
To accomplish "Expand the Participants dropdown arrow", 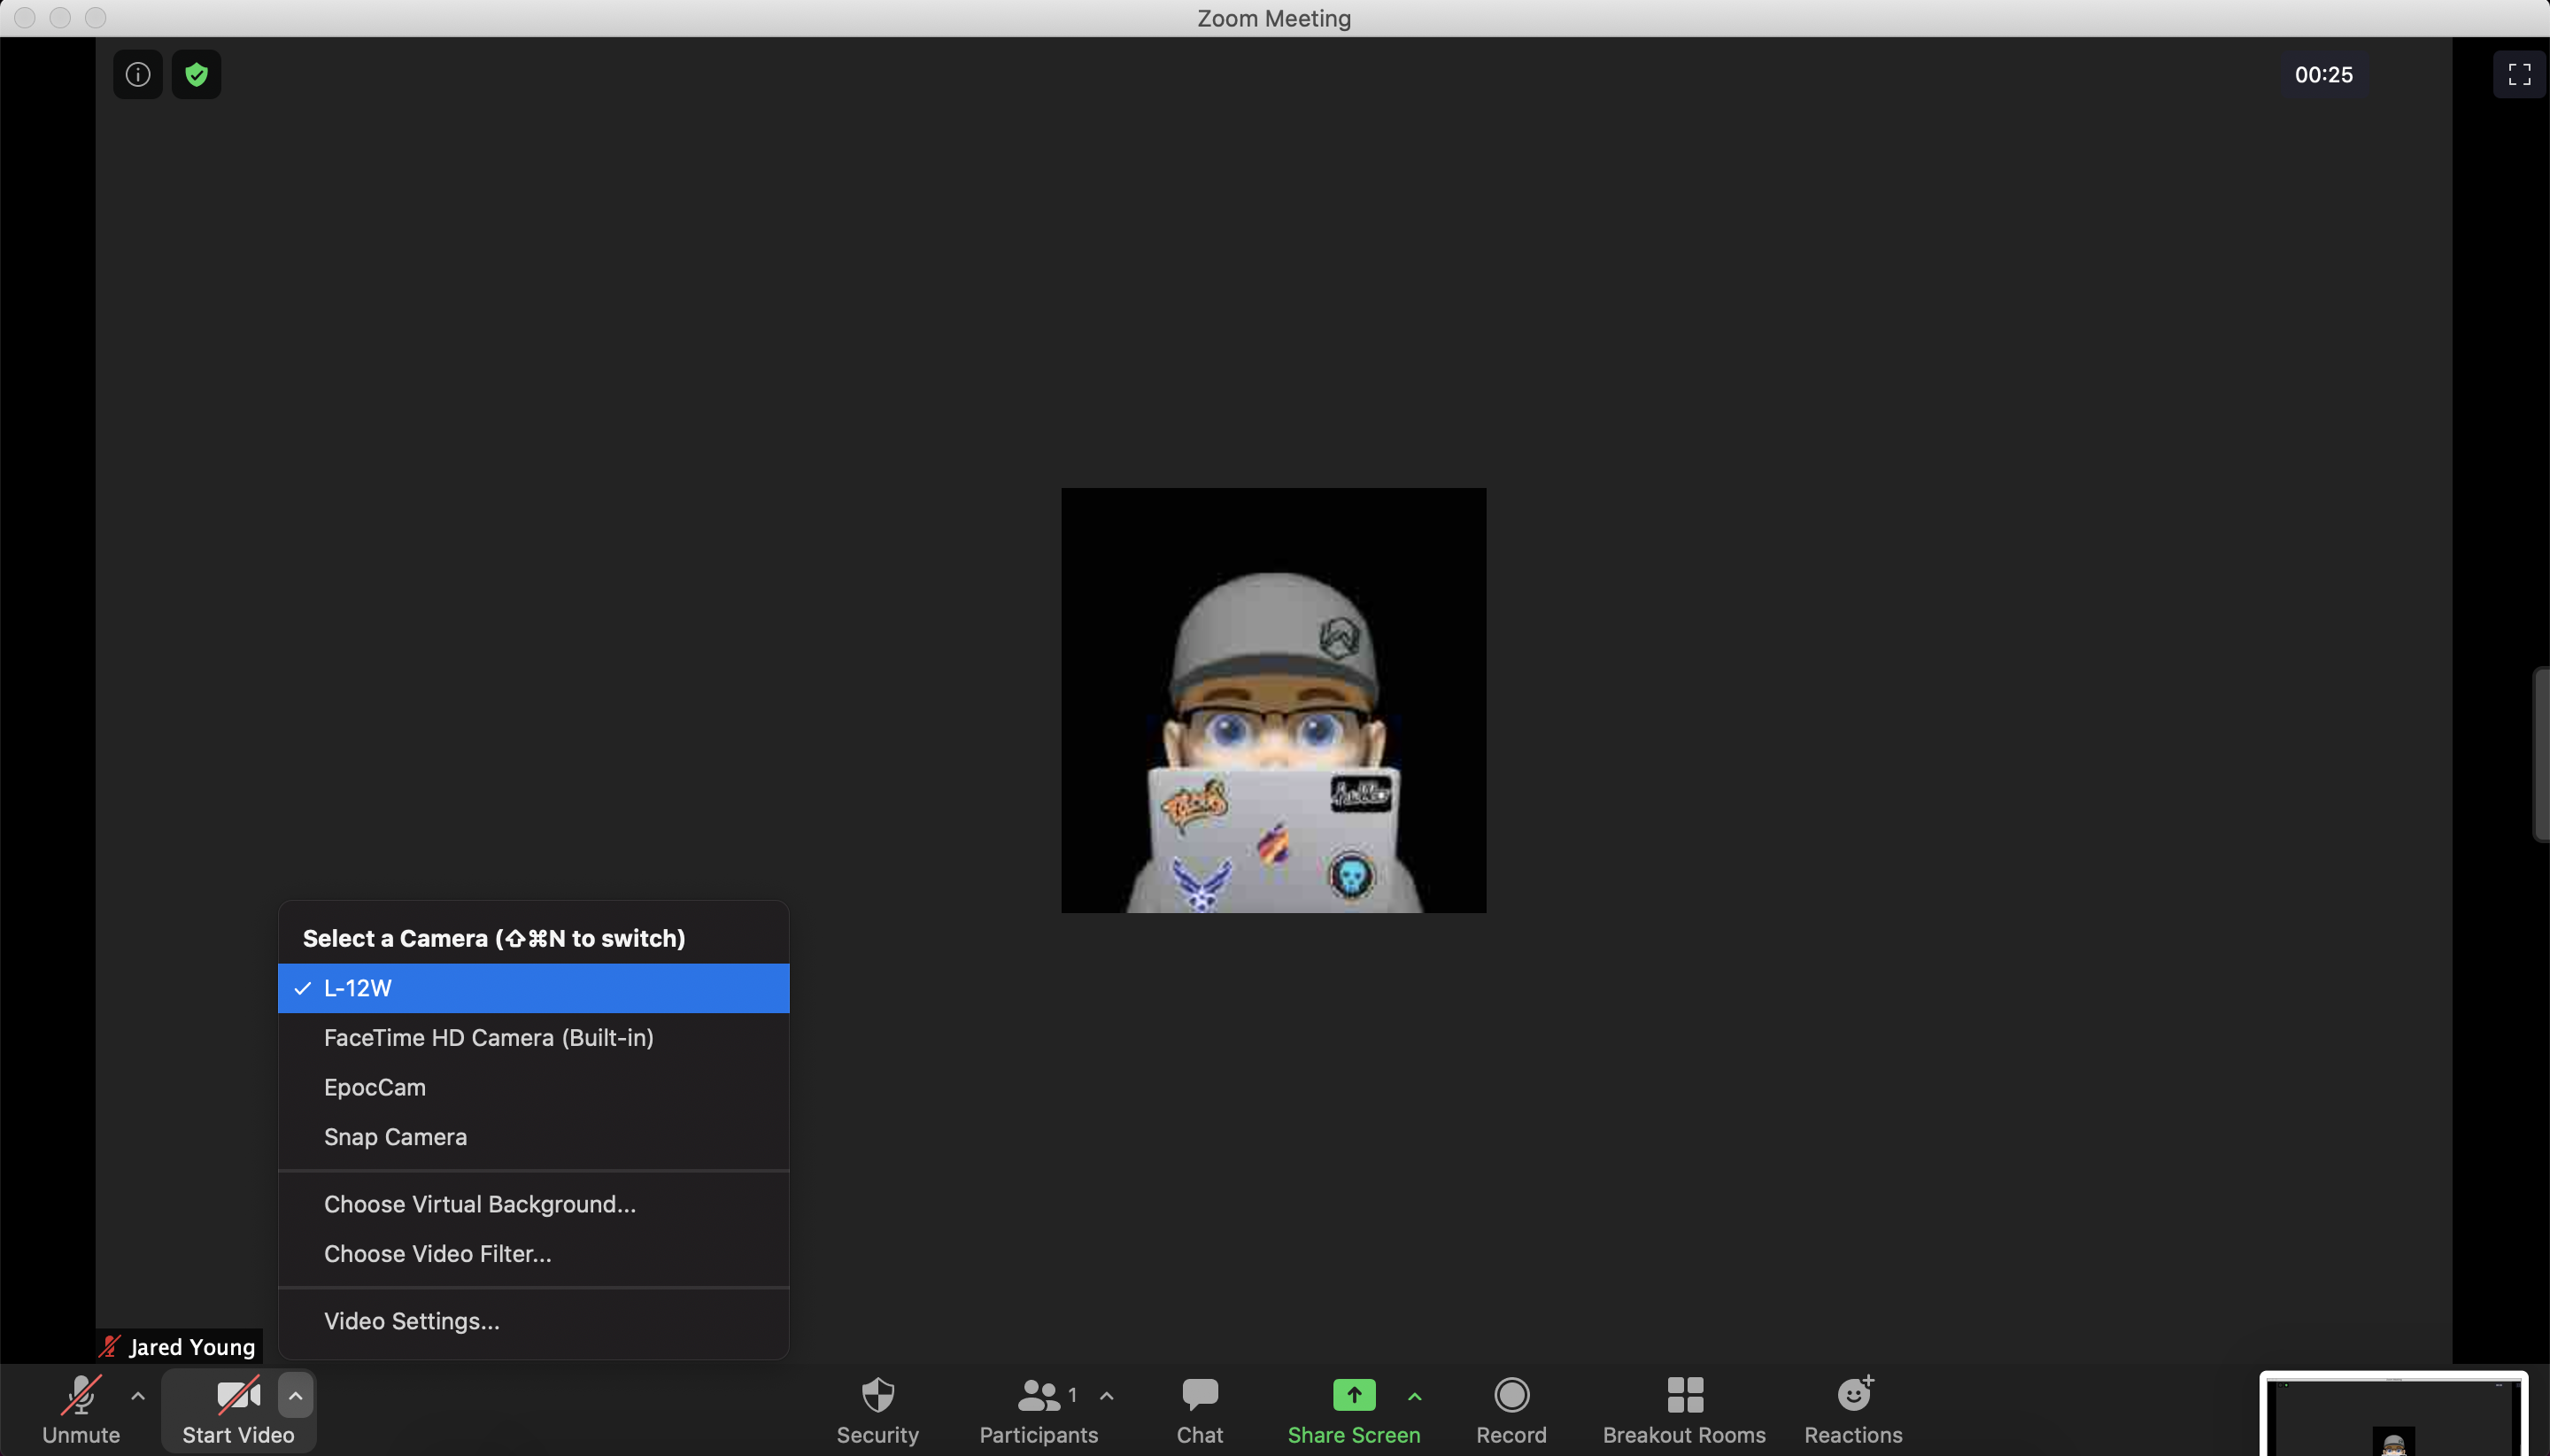I will click(1107, 1397).
